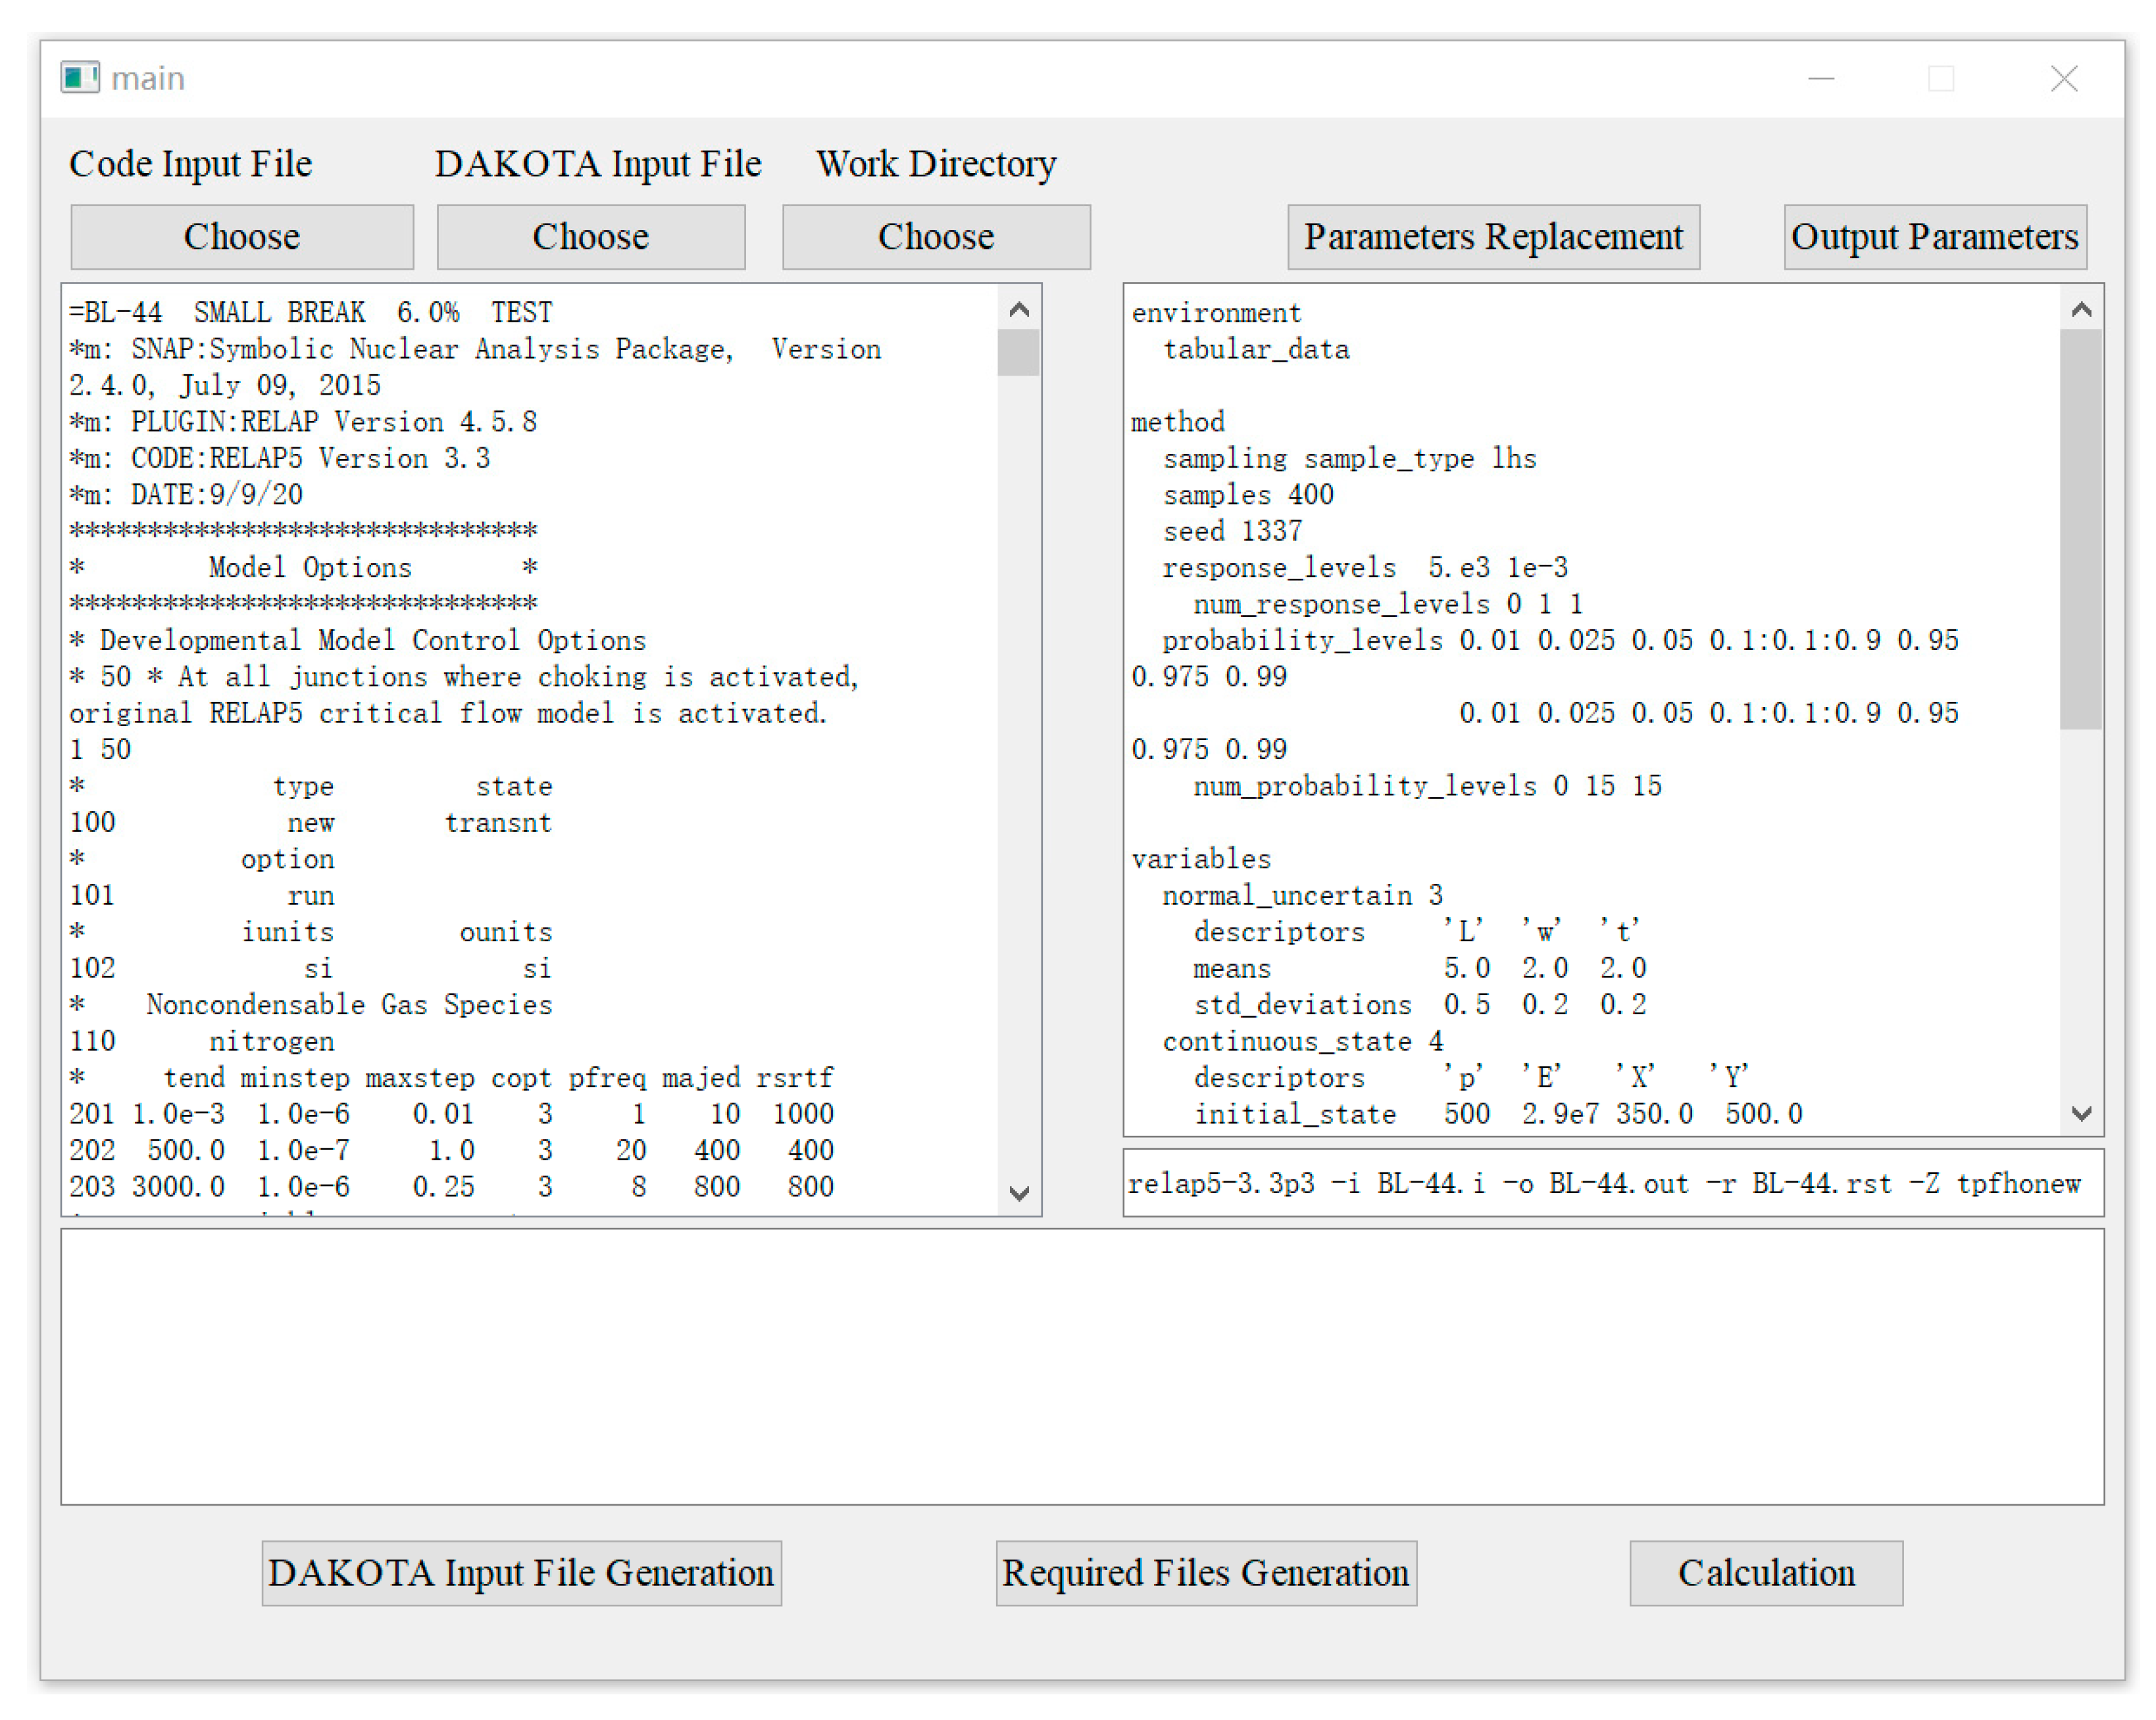This screenshot has width=2156, height=1720.
Task: Click code input pane scrollbar thumb
Action: coord(1018,352)
